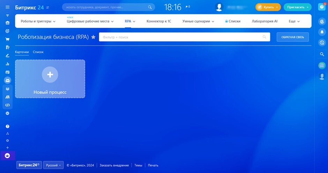
Task: Click the Битрикс 24 logo
Action: 29,8
